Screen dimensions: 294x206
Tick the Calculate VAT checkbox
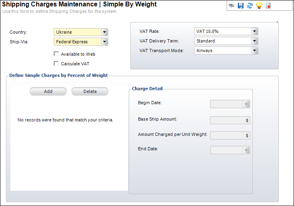tap(56, 63)
